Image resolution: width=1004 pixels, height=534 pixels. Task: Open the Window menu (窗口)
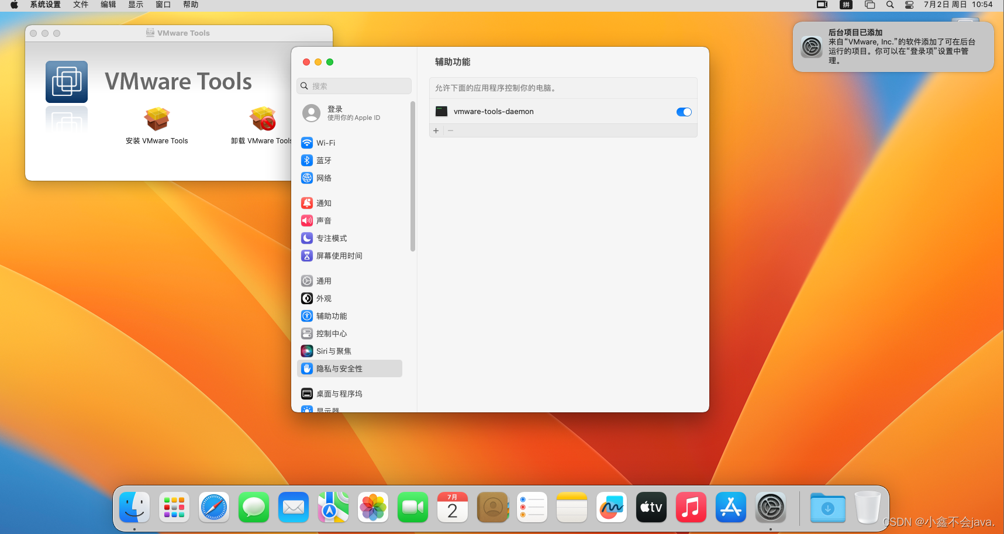point(163,5)
